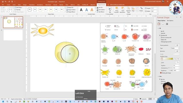This screenshot has height=103, width=183.
Task: Select Solid fill radio button
Action: click(160, 33)
